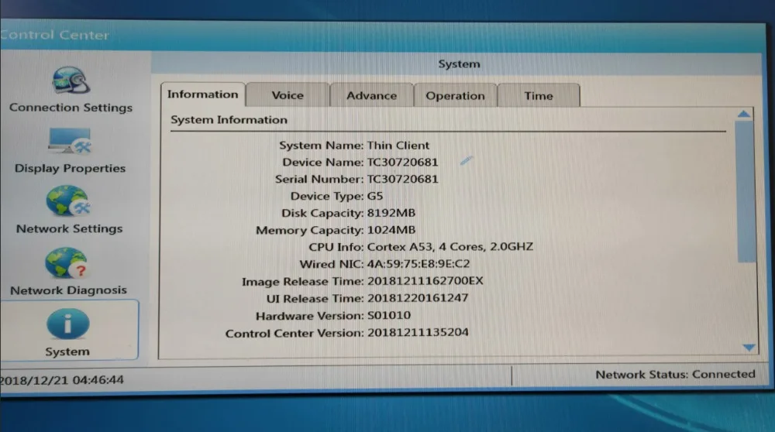Viewport: 775px width, 432px height.
Task: Click the Display Properties label
Action: [71, 168]
